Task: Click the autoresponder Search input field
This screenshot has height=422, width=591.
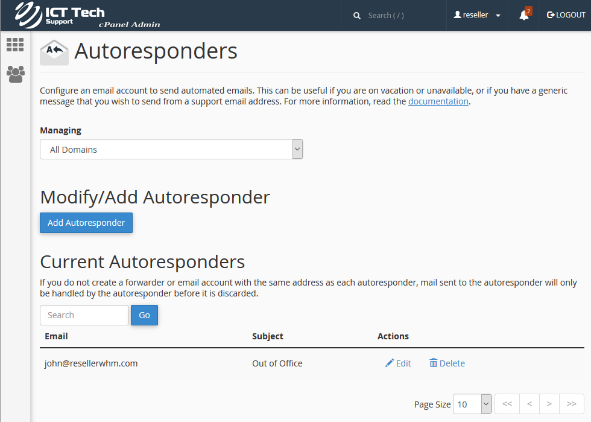Action: [x=84, y=315]
